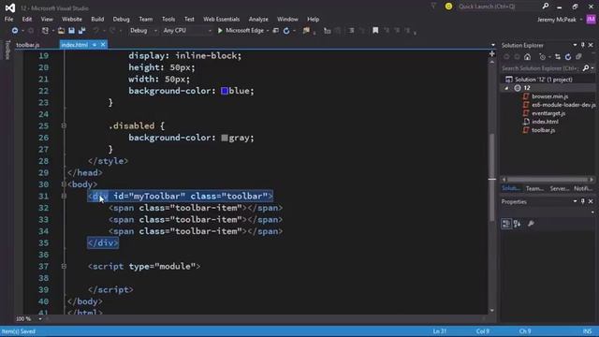Switch to the Notifications panel tab

pos(583,188)
